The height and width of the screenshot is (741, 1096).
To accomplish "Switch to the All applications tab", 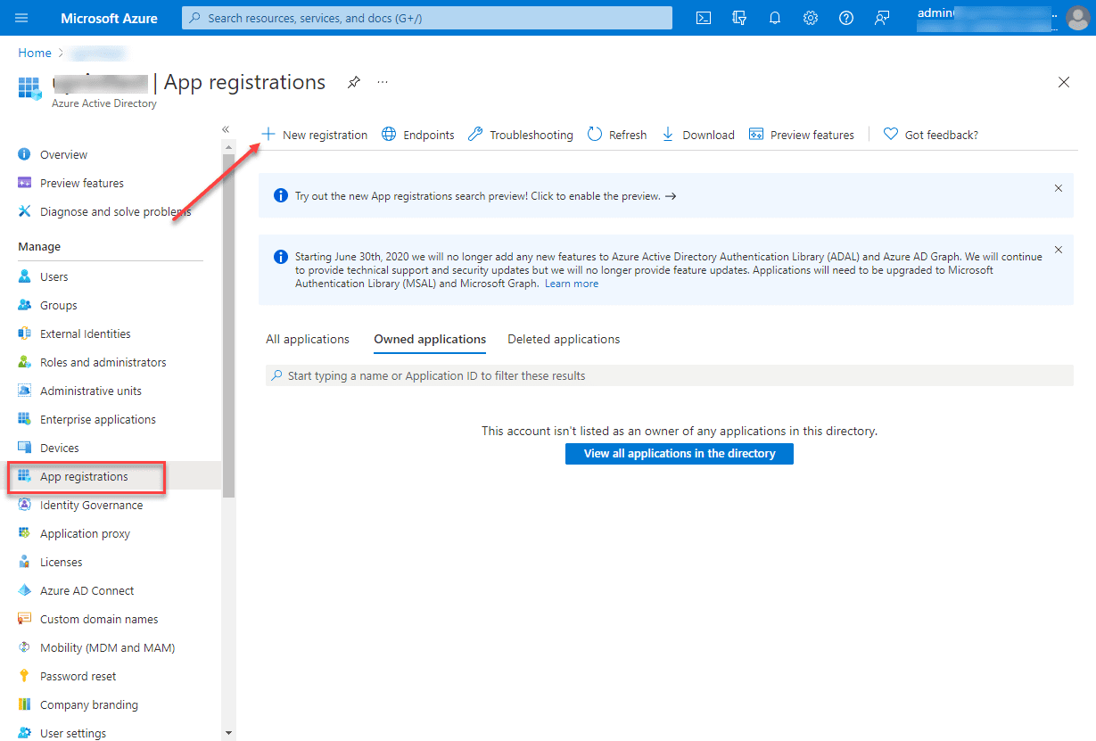I will [308, 339].
